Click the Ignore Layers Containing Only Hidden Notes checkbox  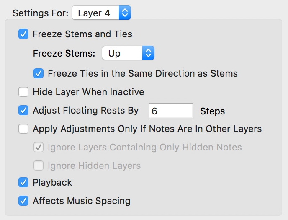point(39,148)
